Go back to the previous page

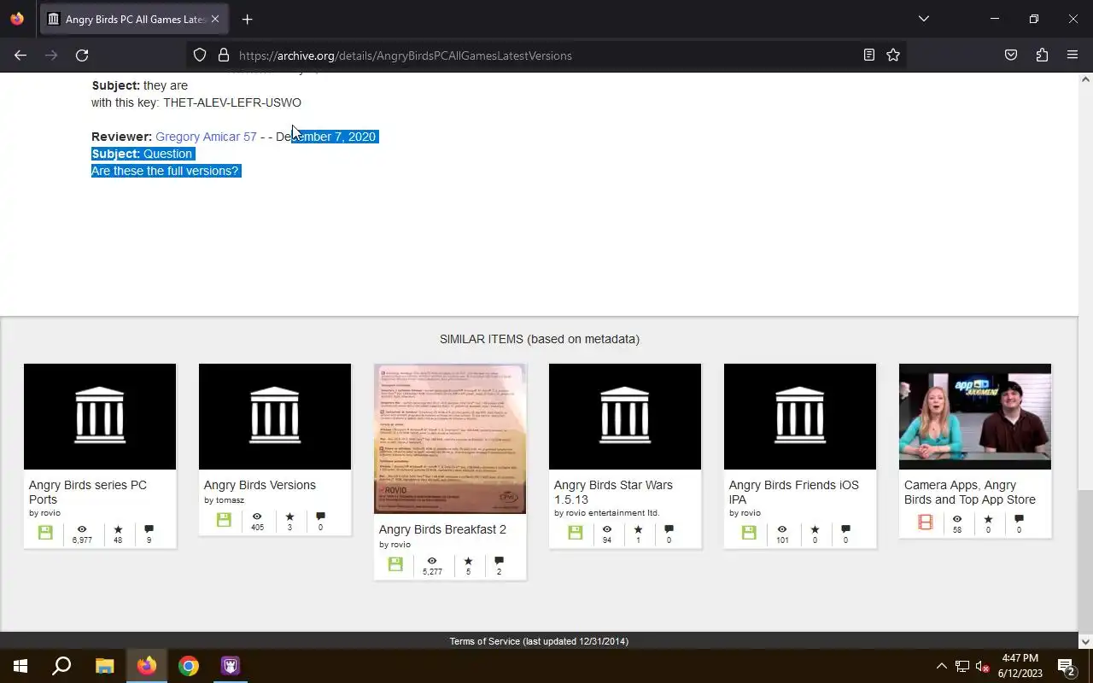click(20, 55)
